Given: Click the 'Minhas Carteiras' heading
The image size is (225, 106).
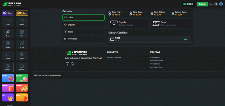Looking at the screenshot, I should click(x=118, y=33).
